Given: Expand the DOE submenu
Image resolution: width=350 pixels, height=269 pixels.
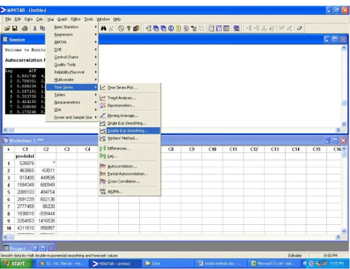Looking at the screenshot, I should pos(72,49).
